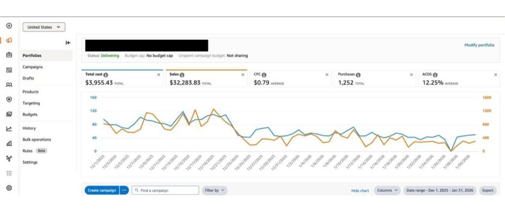Open the United States country dropdown
This screenshot has height=212, width=505.
[44, 27]
